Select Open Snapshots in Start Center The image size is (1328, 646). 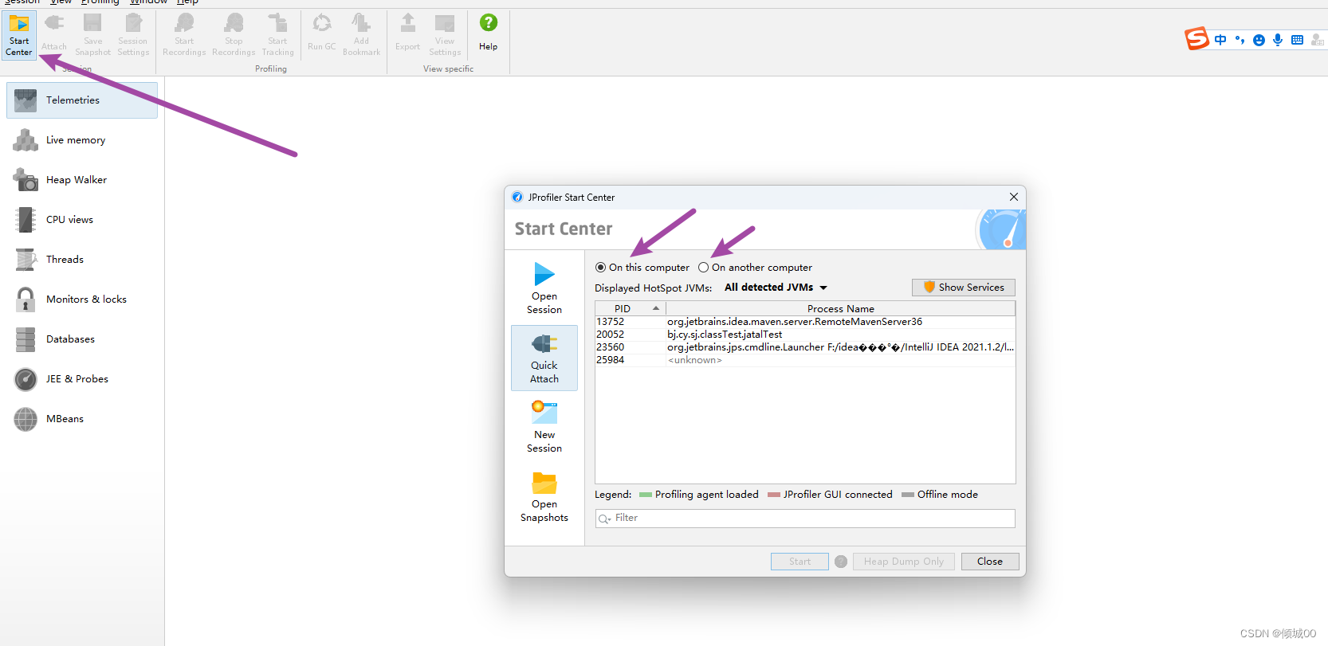tap(544, 496)
